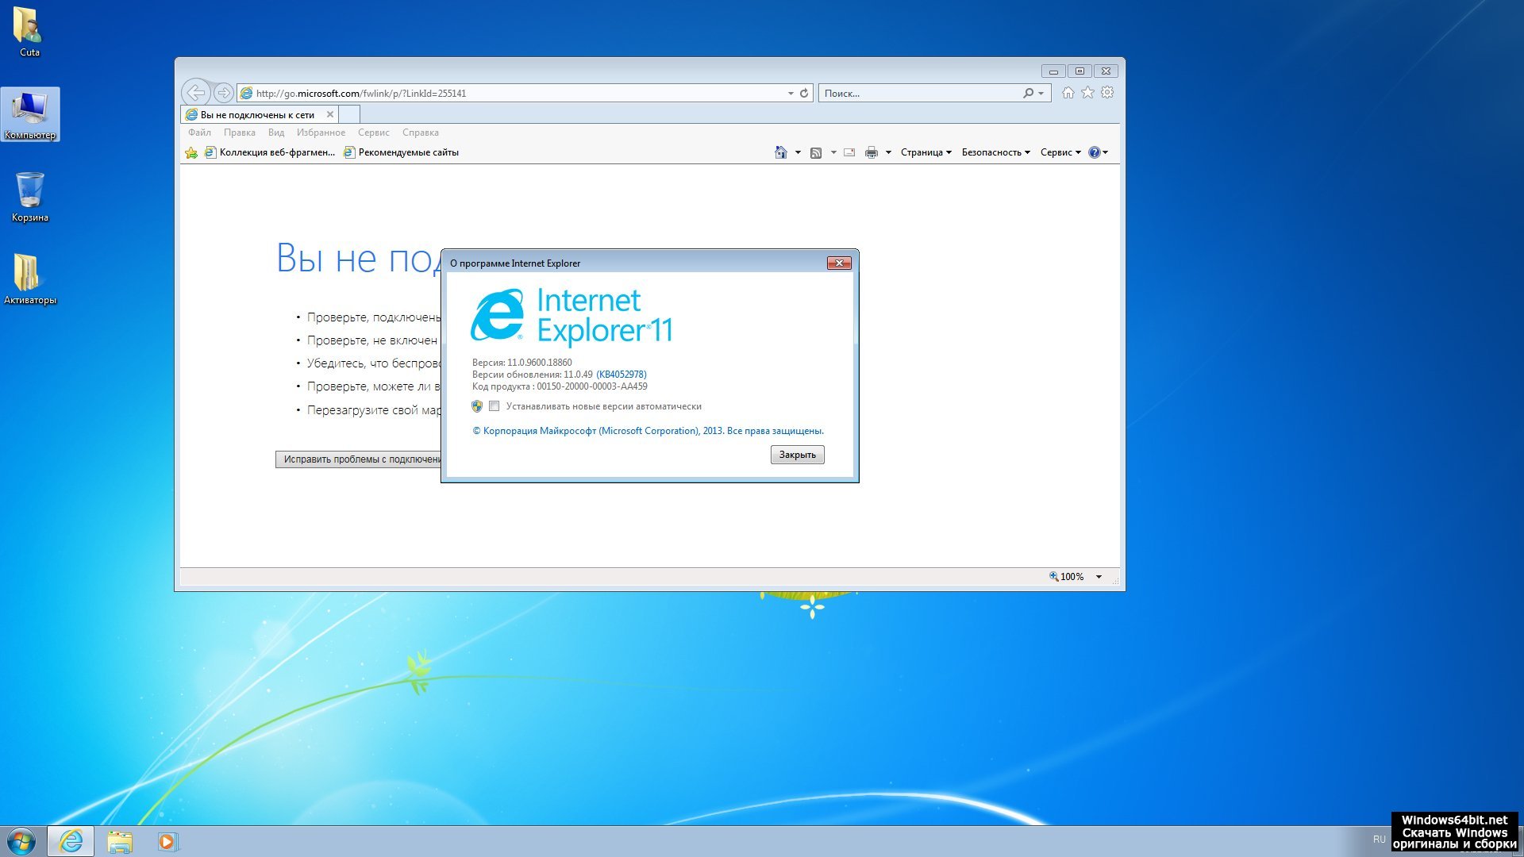Open the Избранное menu
The image size is (1524, 857).
pos(321,133)
